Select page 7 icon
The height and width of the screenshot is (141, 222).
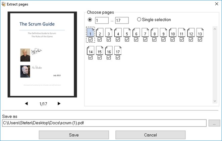145,33
